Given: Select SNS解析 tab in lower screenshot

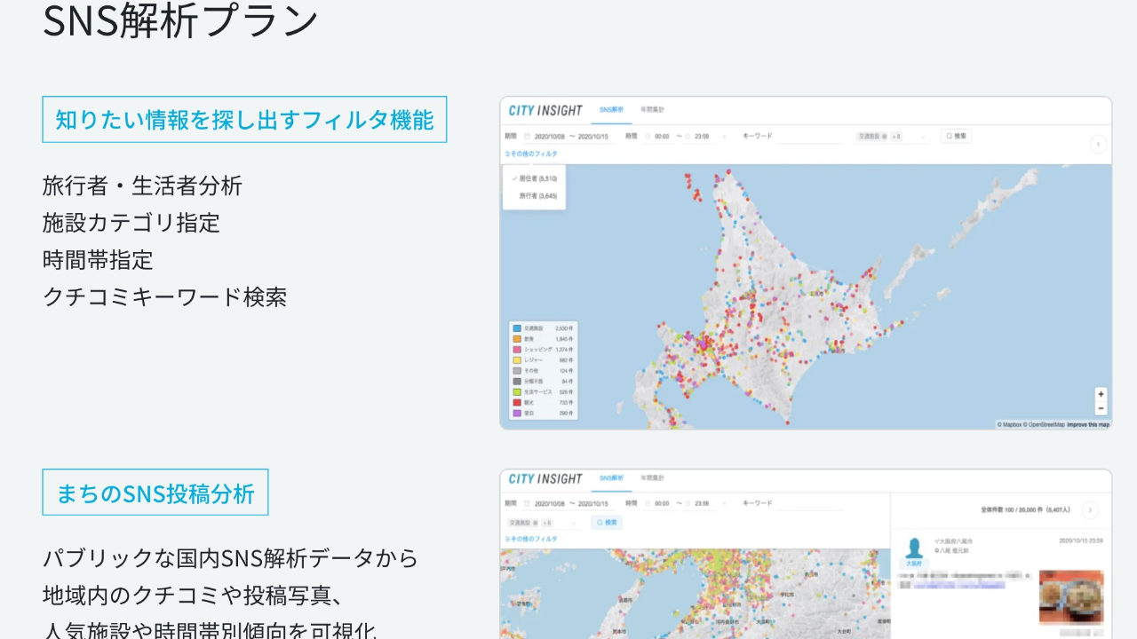Looking at the screenshot, I should [612, 479].
